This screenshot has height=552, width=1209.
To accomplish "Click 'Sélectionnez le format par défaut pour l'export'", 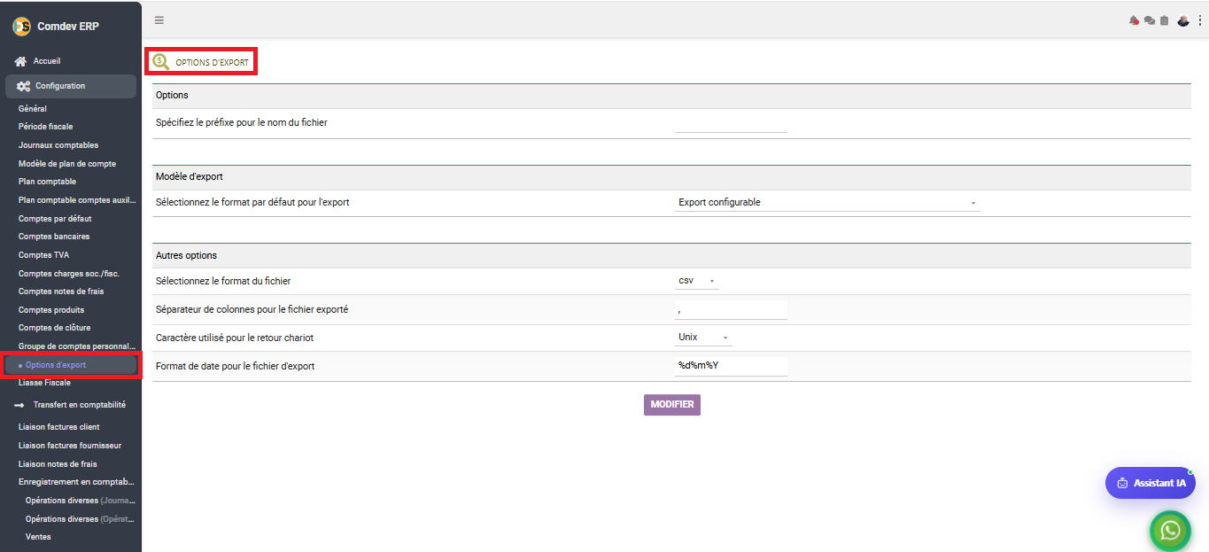I will [x=252, y=203].
